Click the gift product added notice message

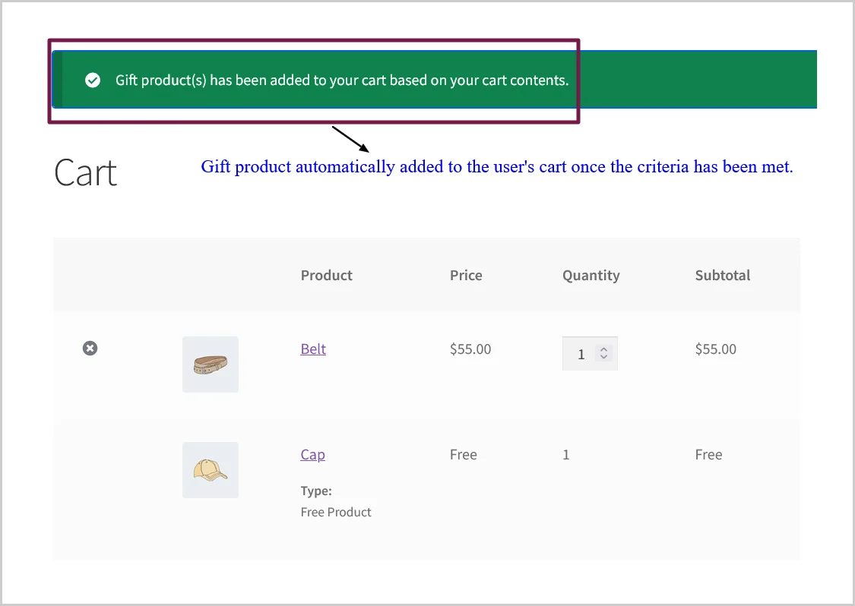342,80
